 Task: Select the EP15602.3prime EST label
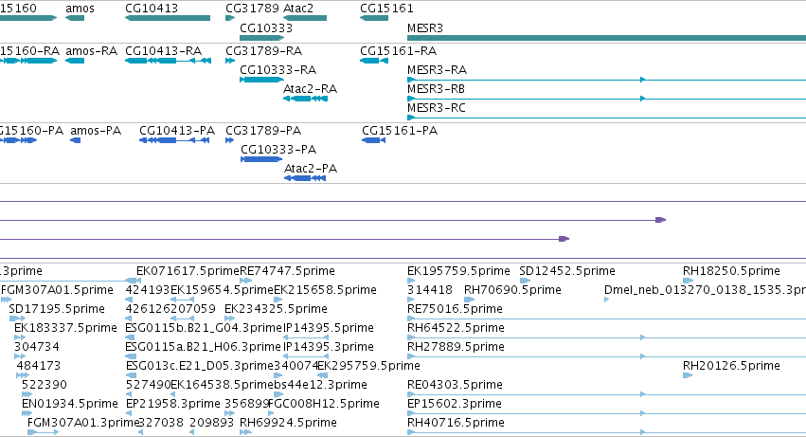[x=454, y=404]
